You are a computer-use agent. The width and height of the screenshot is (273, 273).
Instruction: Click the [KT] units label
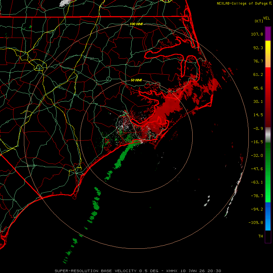259,21
